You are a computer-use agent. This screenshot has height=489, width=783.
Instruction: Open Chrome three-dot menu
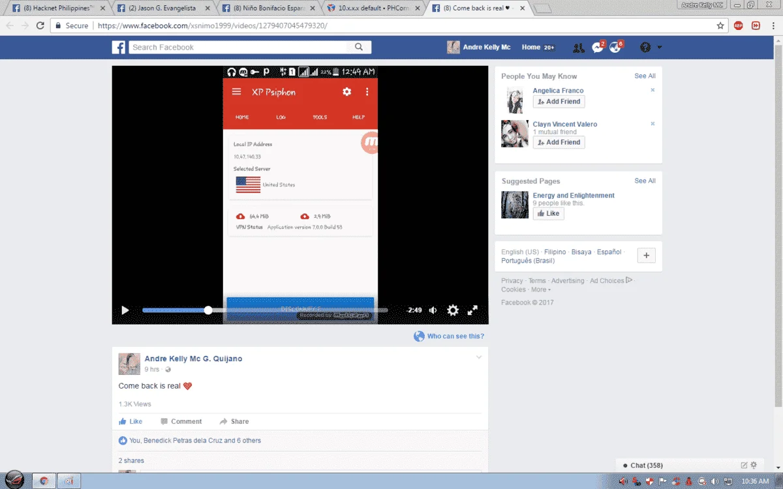click(x=773, y=25)
